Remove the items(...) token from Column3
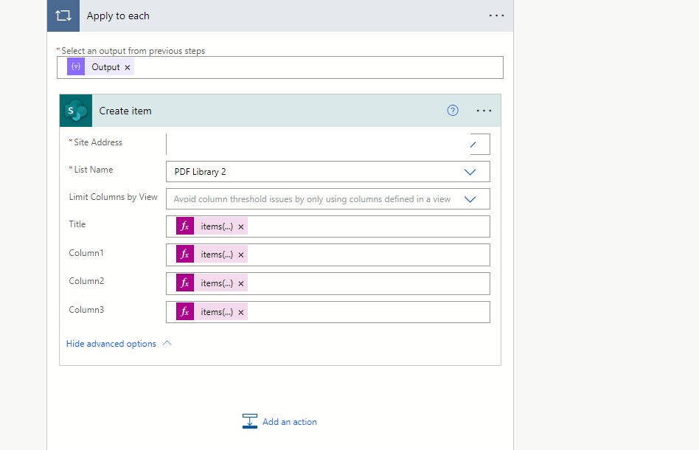 (x=240, y=312)
